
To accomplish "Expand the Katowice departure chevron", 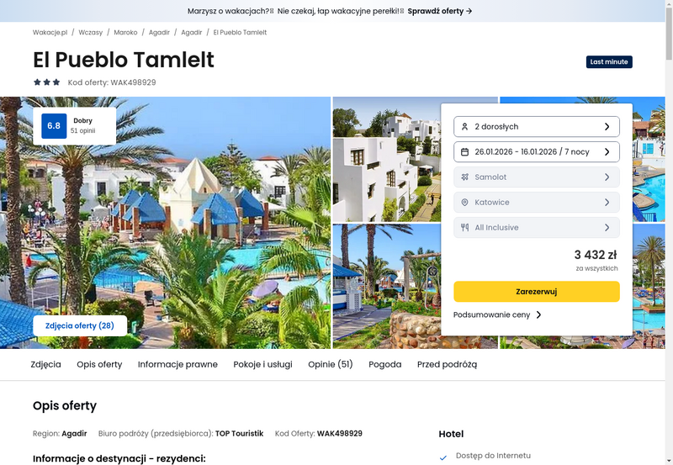I will (607, 203).
